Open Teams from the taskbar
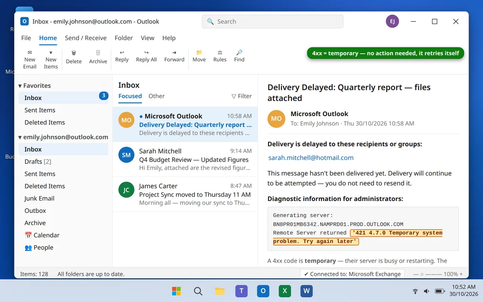This screenshot has width=483, height=302. point(241,291)
